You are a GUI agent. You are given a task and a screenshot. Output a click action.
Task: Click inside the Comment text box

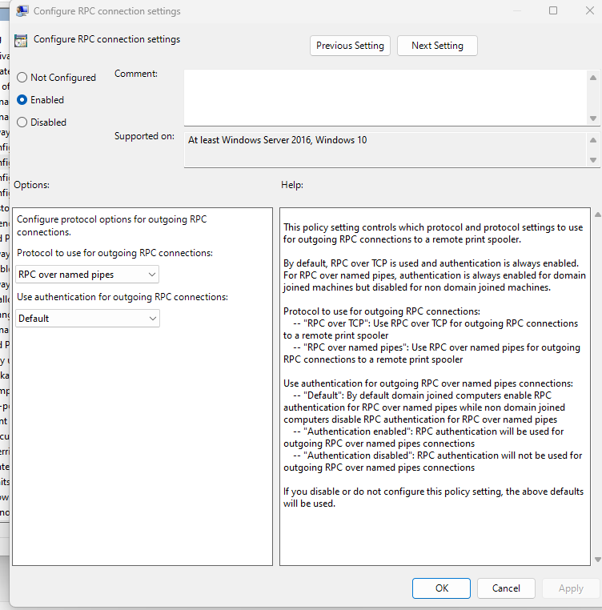click(x=384, y=97)
